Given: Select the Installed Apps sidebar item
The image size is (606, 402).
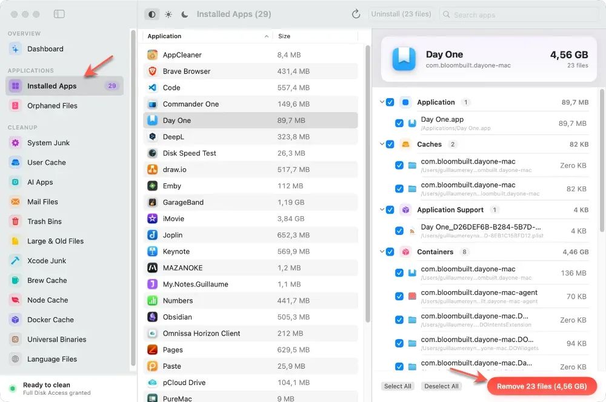Looking at the screenshot, I should point(65,86).
